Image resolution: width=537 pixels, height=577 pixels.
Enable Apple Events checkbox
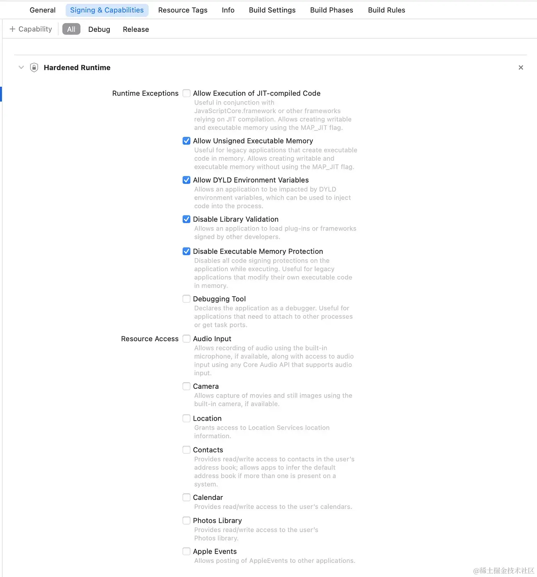coord(186,551)
